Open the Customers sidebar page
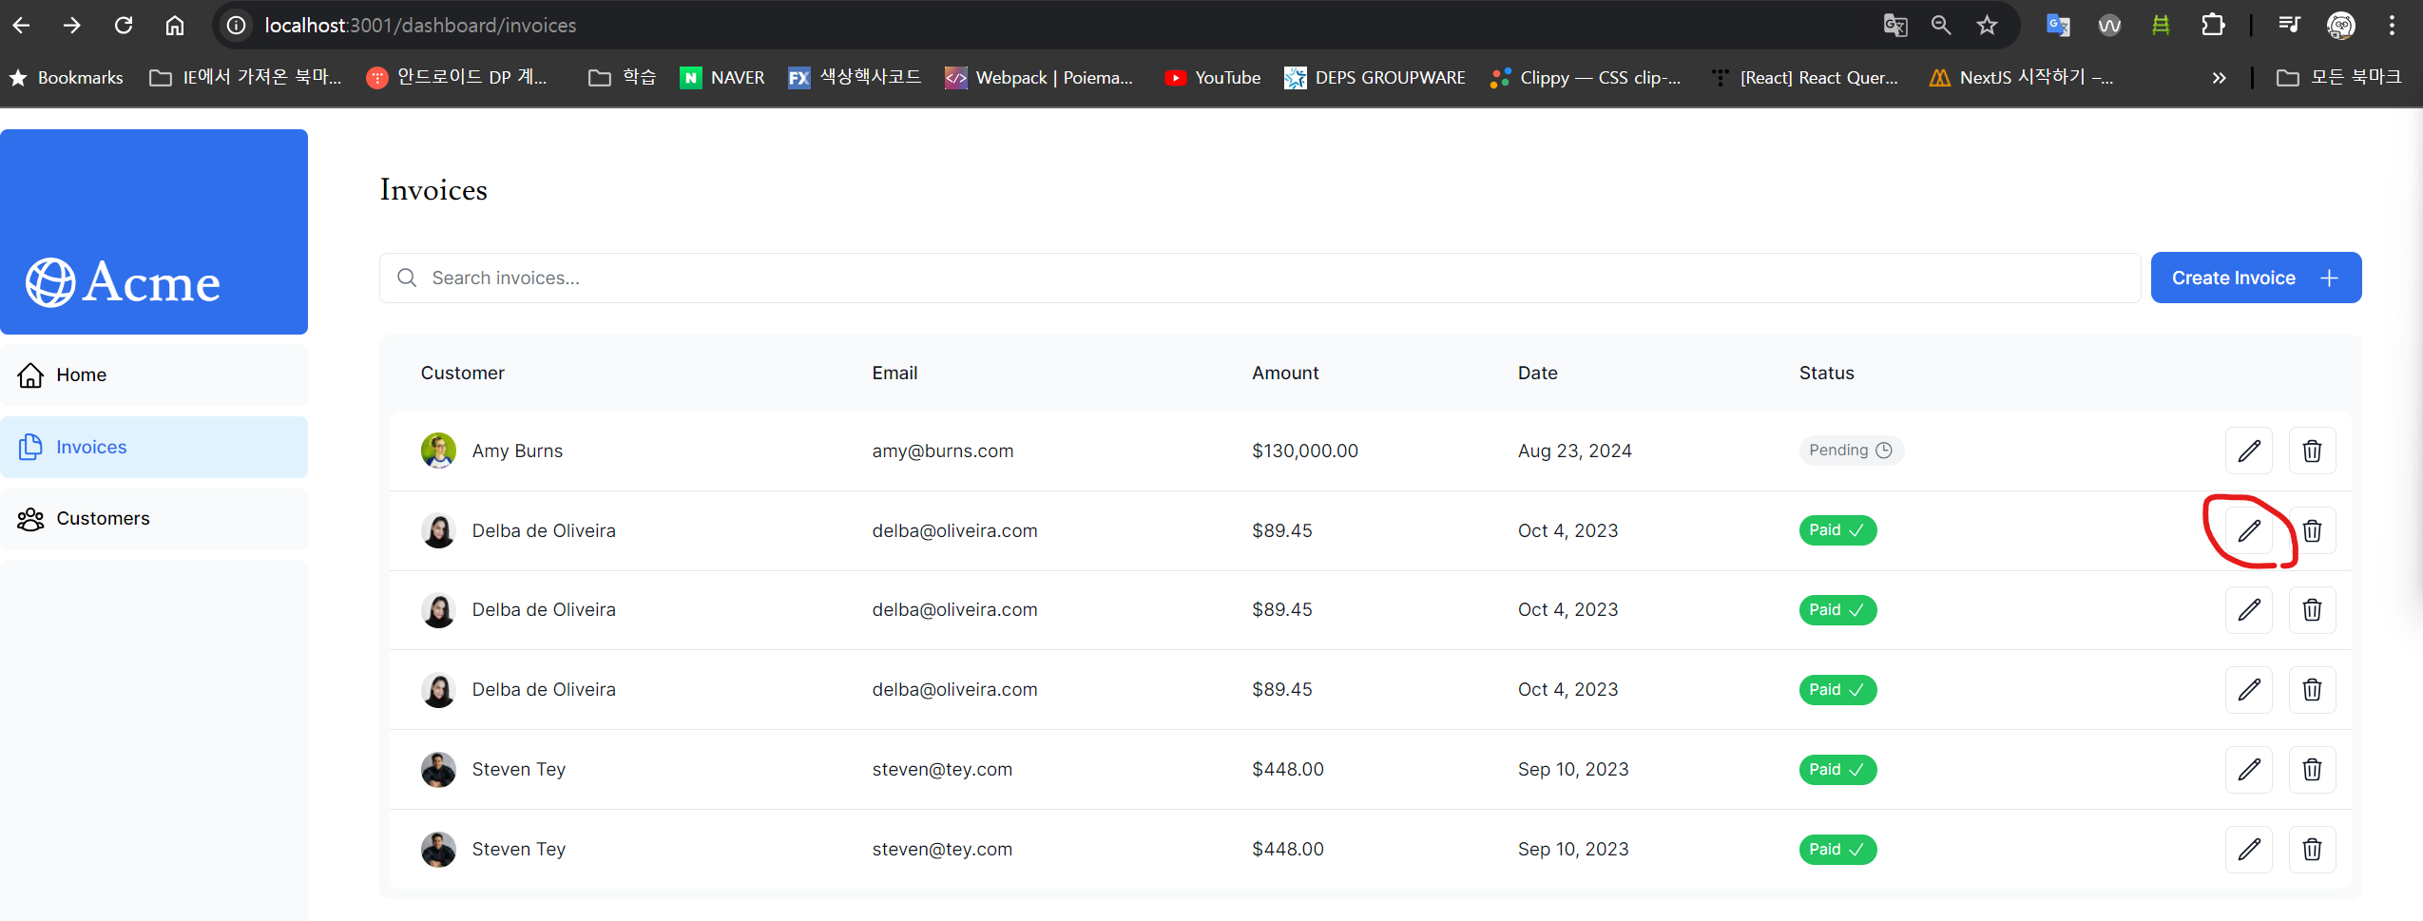2423x921 pixels. pyautogui.click(x=154, y=518)
